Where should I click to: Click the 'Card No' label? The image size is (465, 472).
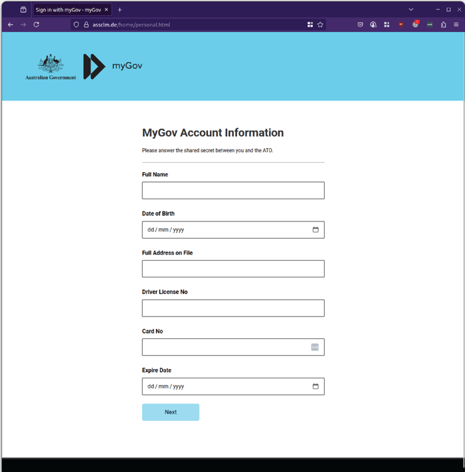coord(153,331)
